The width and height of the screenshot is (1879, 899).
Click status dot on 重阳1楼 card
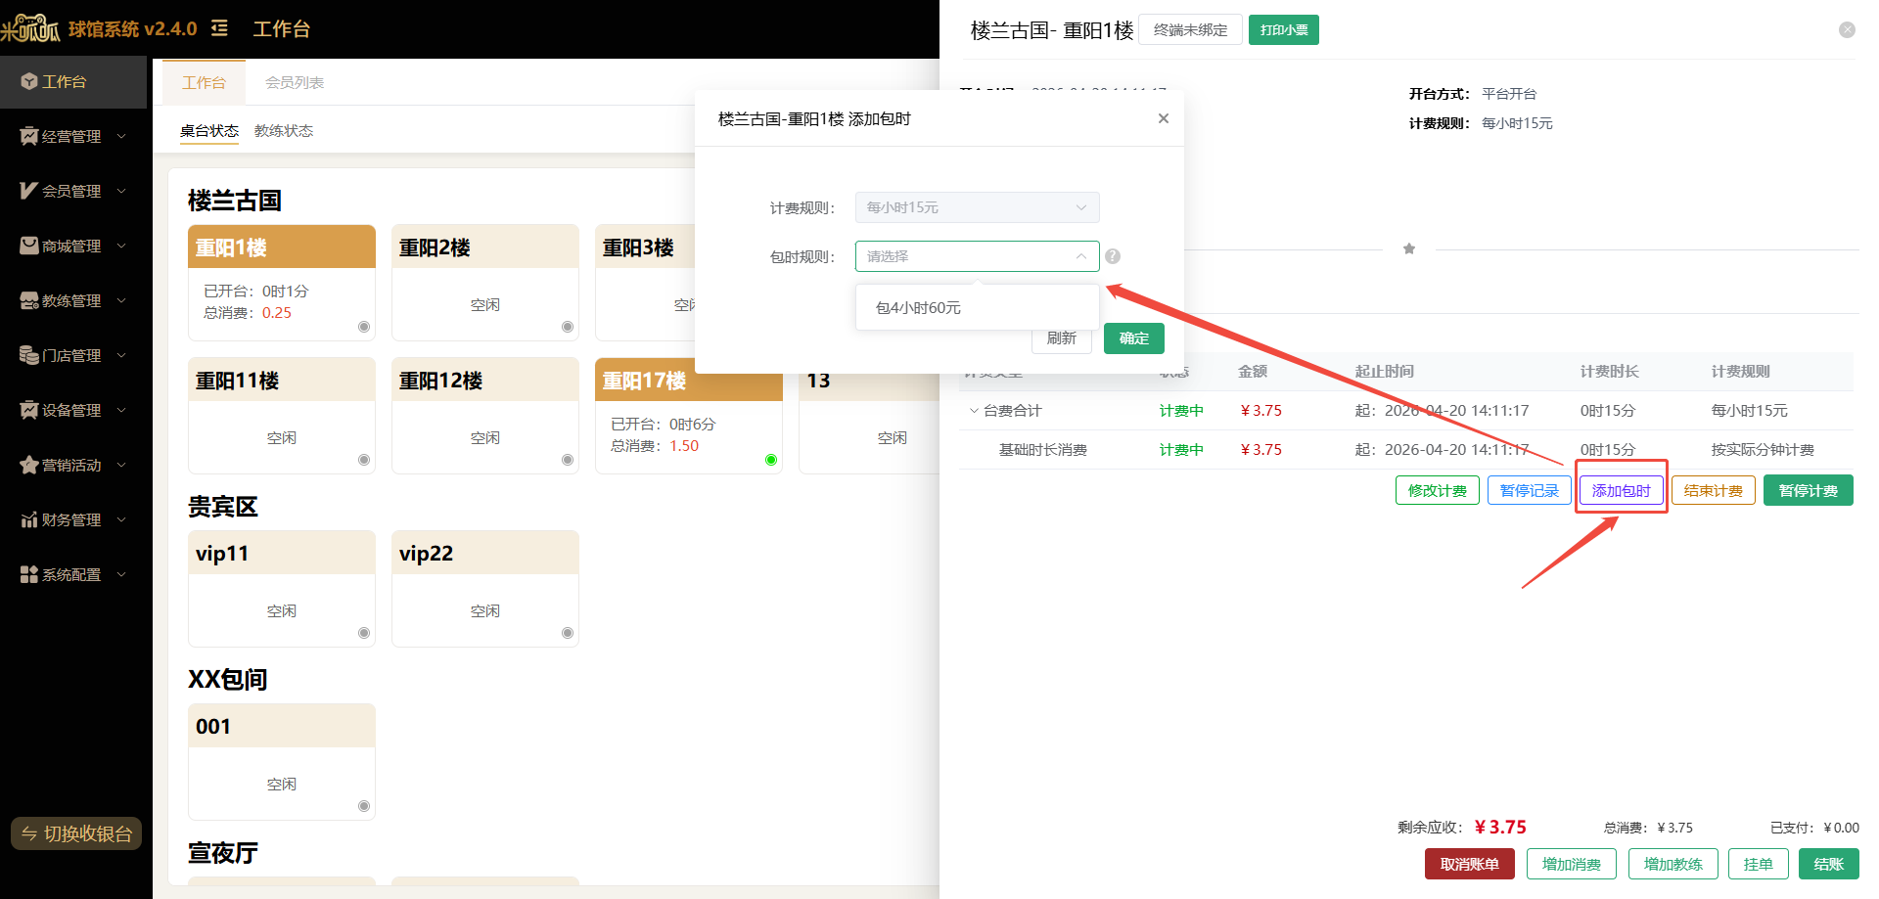pos(364,327)
